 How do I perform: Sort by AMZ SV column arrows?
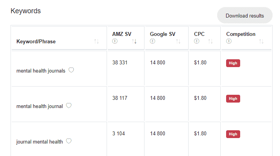click(134, 41)
